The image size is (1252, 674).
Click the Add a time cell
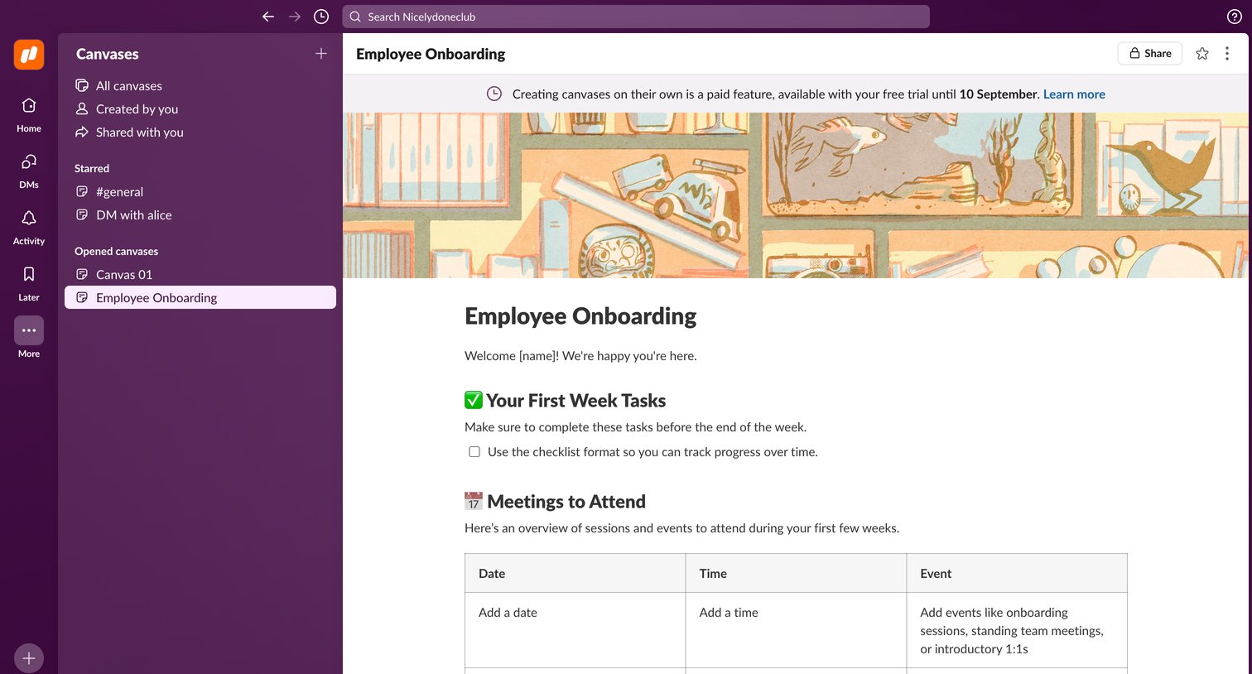coord(797,630)
